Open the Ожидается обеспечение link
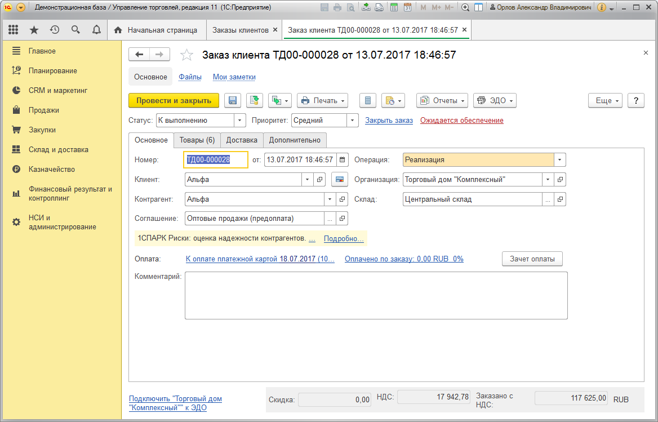Viewport: 658px width, 422px height. pyautogui.click(x=461, y=121)
